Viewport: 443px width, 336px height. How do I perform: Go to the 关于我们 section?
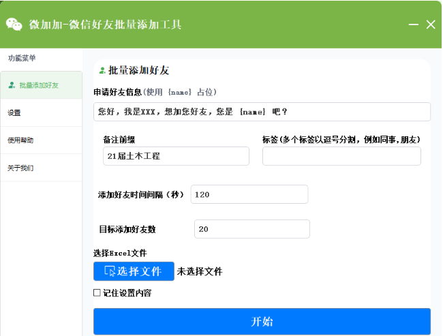click(20, 168)
